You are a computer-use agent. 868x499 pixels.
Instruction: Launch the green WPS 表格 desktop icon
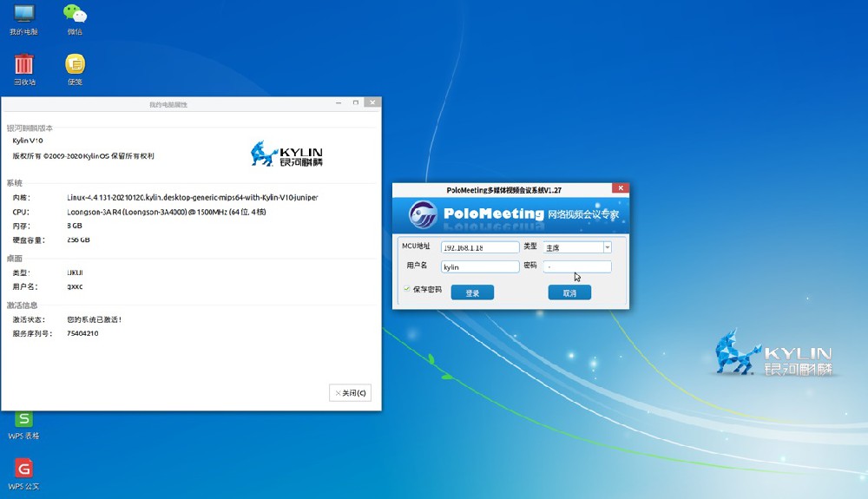tap(23, 419)
